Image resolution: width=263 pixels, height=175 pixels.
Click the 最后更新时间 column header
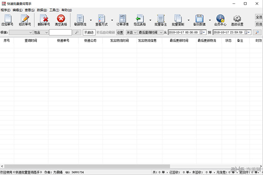pyautogui.click(x=179, y=41)
